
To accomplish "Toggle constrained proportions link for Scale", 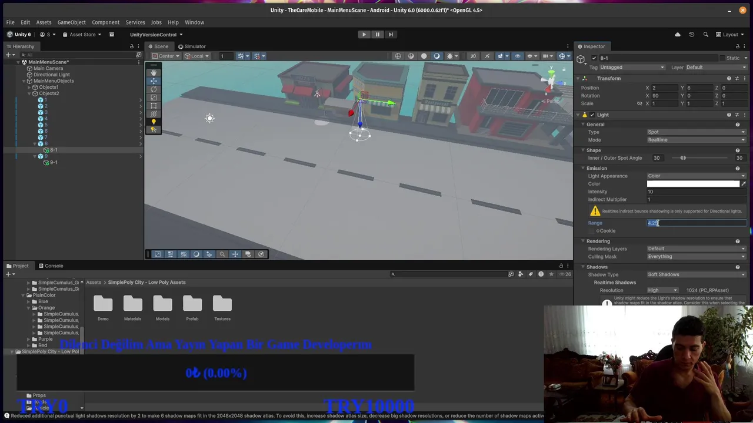I will [639, 103].
